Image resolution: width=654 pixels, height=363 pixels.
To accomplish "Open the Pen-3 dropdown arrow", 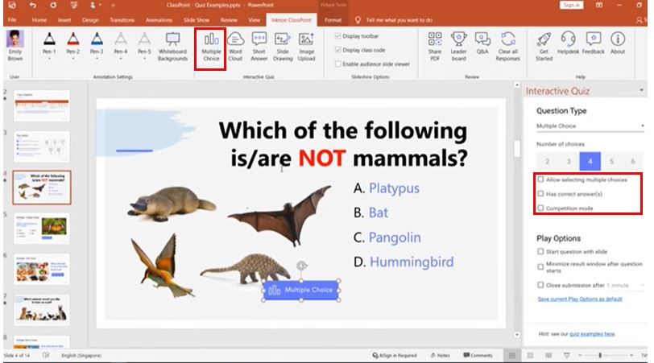I will click(97, 60).
